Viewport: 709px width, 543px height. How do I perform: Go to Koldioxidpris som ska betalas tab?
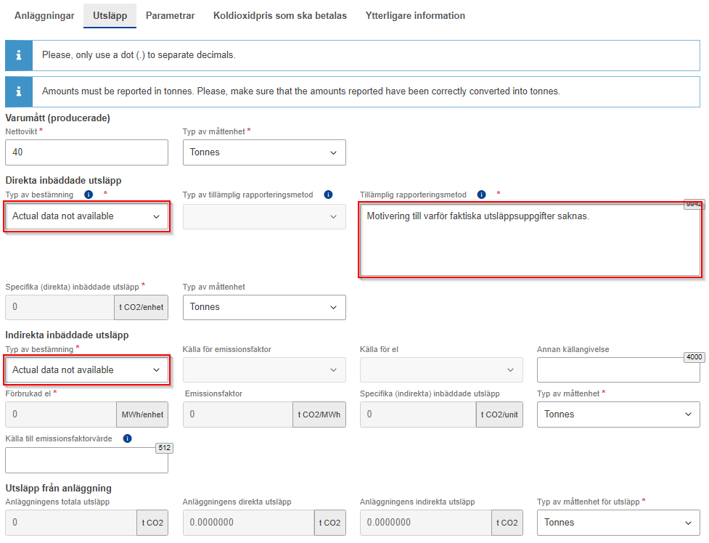pyautogui.click(x=279, y=15)
